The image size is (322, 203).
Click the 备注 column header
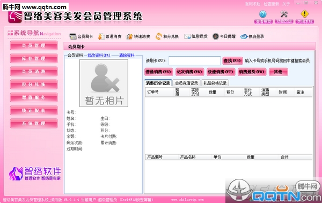[300, 92]
